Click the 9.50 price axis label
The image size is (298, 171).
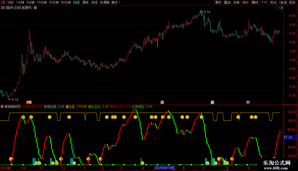292,16
